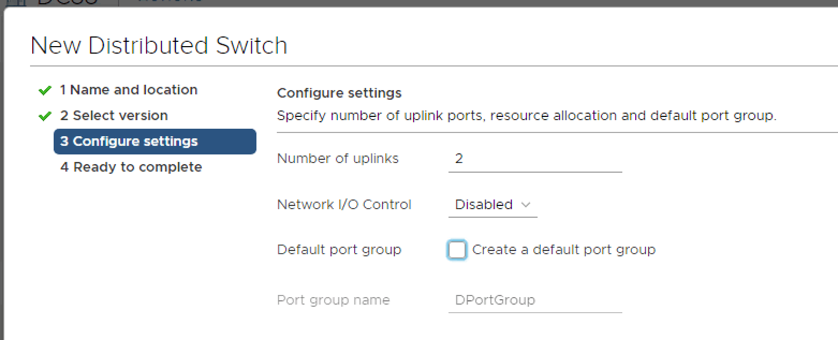Click the Configure settings section heading
The width and height of the screenshot is (838, 340).
tap(339, 93)
